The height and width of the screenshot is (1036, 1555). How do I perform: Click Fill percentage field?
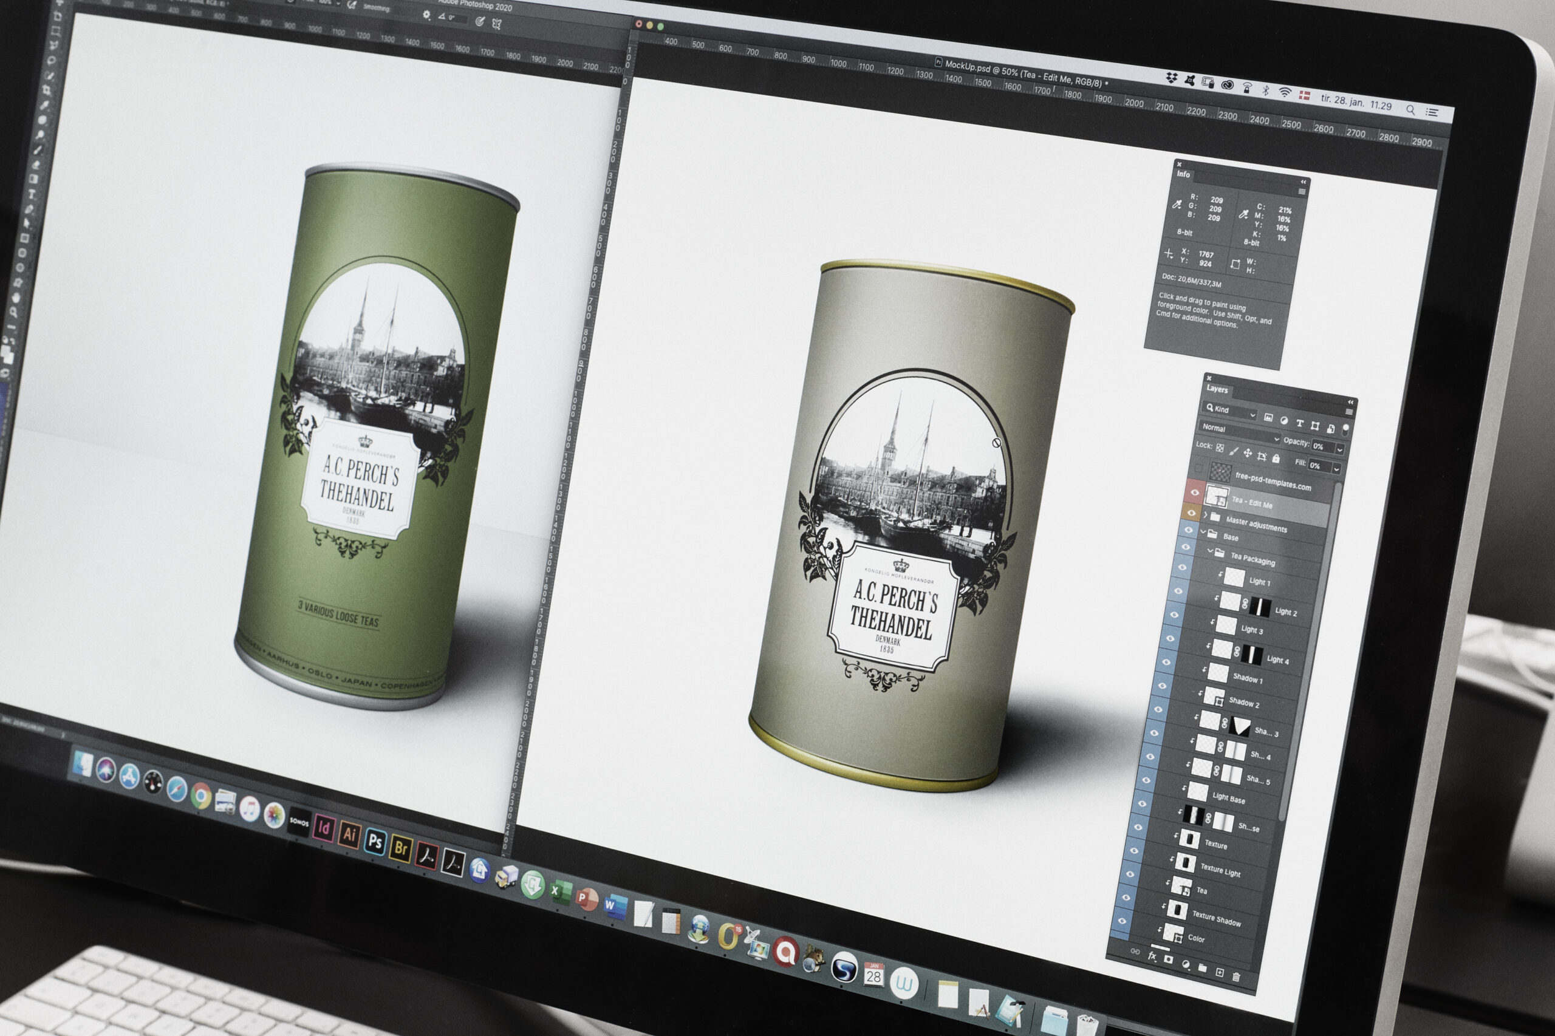[x=1319, y=466]
